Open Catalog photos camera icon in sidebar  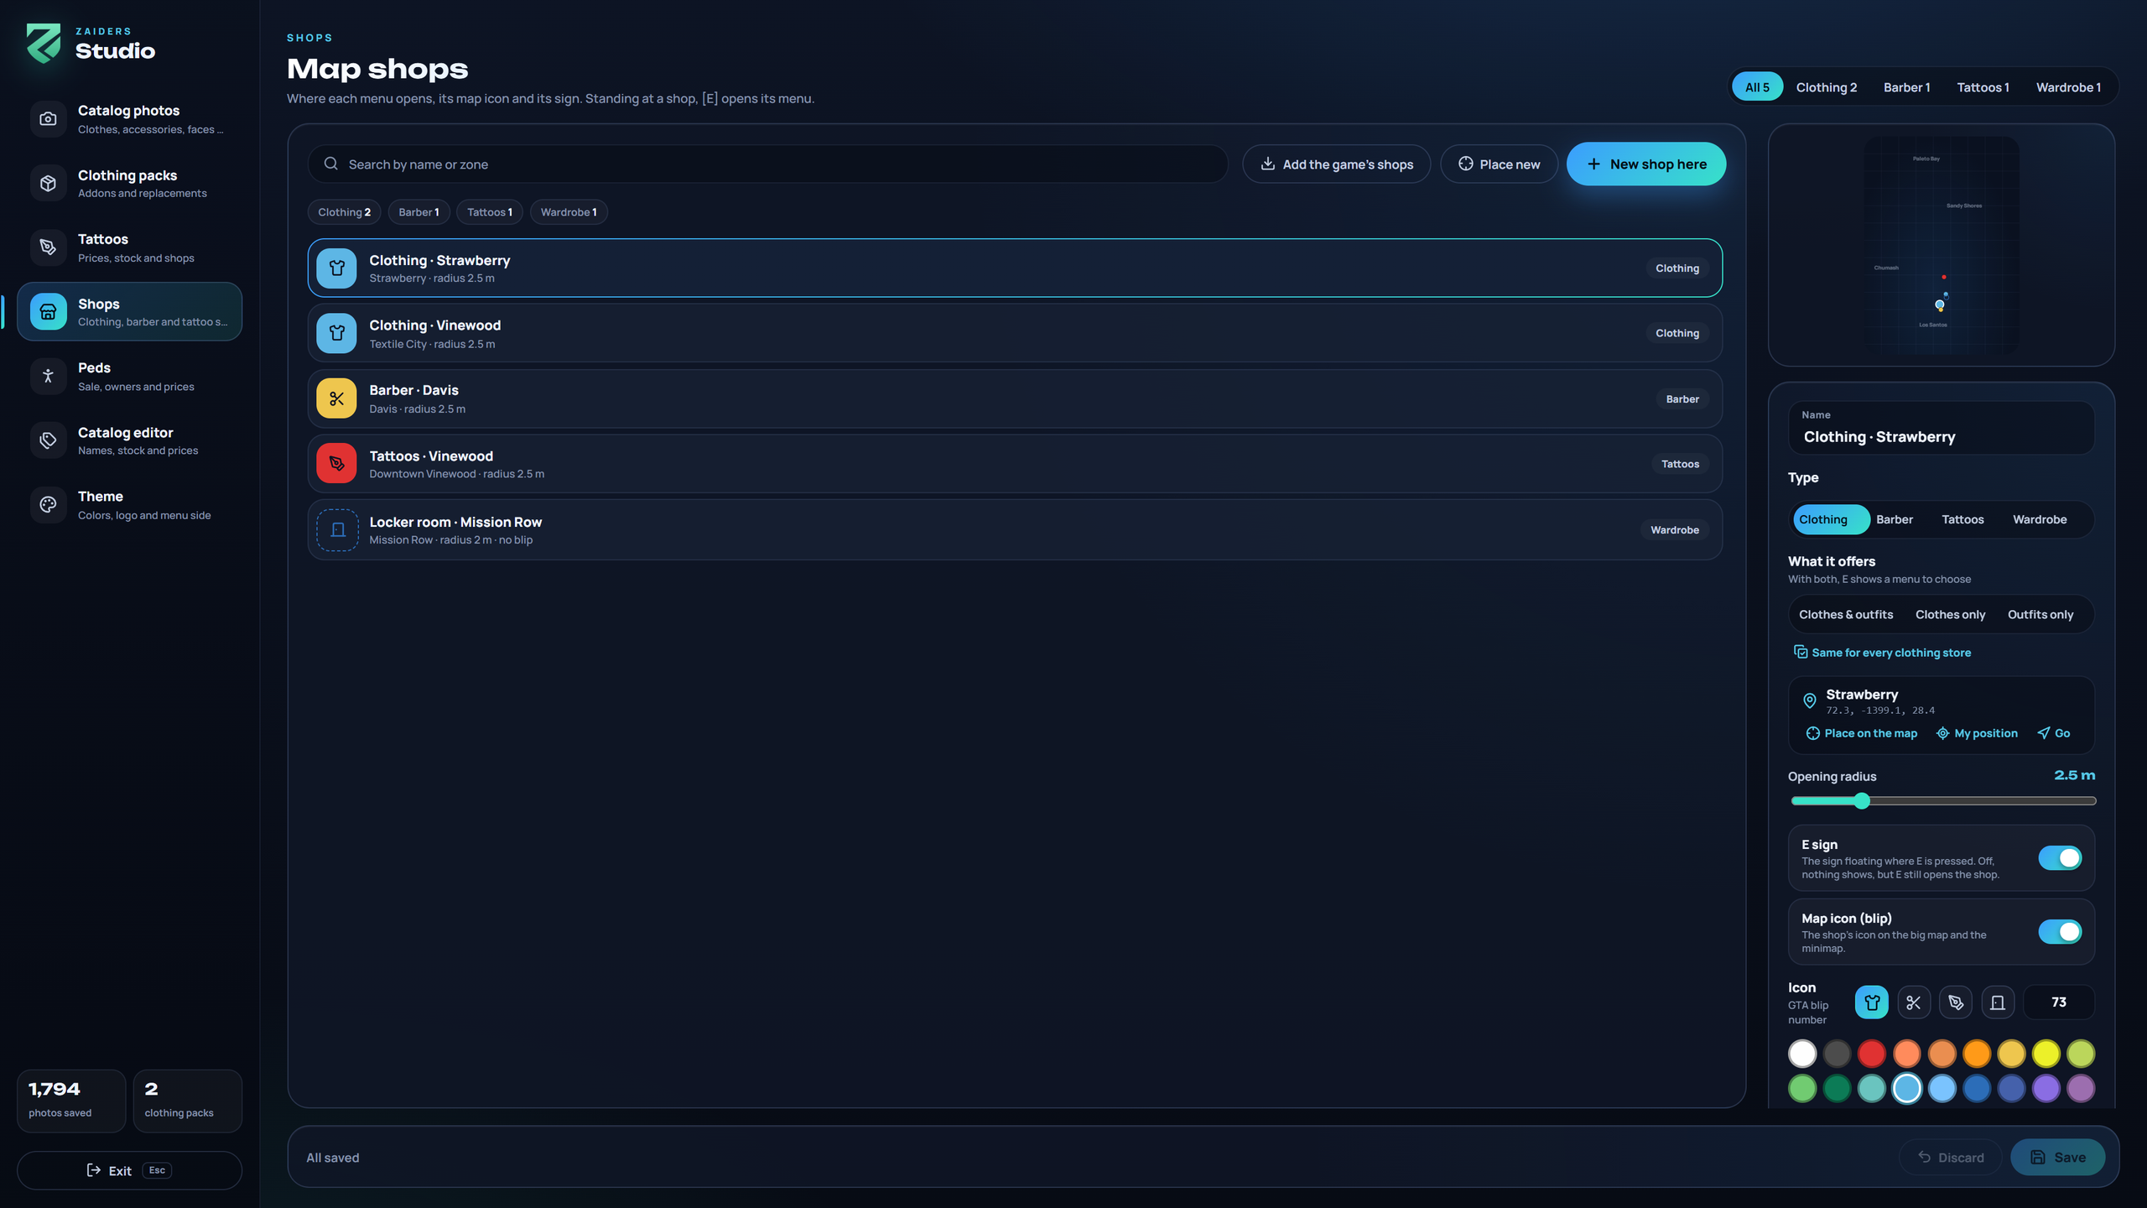(x=48, y=119)
